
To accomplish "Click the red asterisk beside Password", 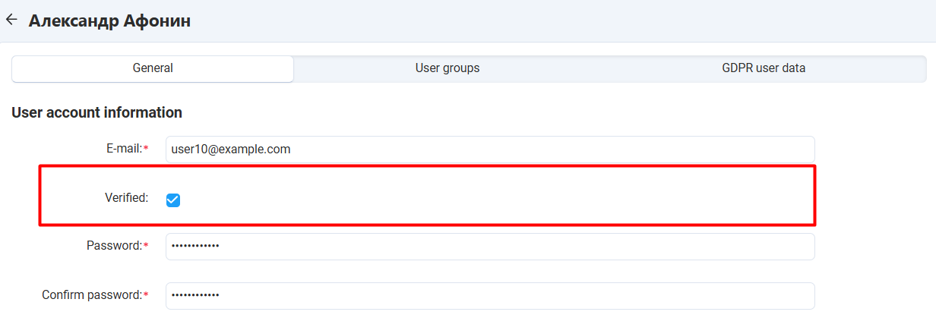I will tap(146, 246).
